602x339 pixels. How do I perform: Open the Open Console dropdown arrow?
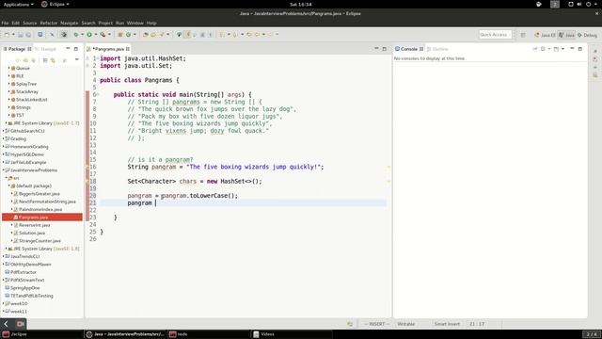562,49
